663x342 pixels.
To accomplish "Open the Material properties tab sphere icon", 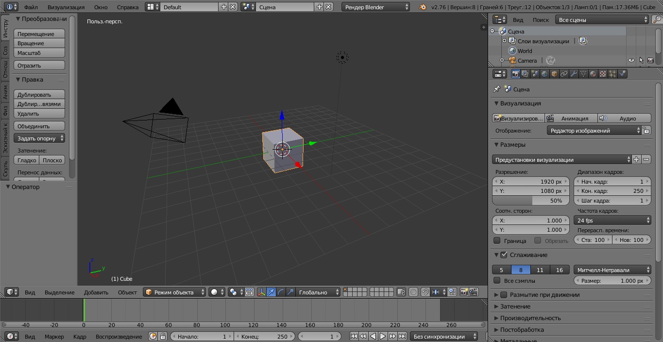I will coord(593,74).
